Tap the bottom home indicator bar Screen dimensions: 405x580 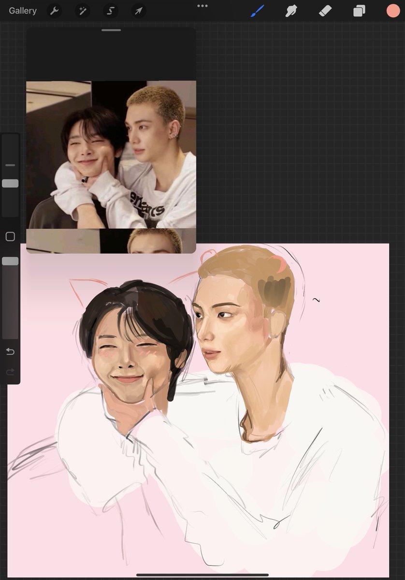click(202, 575)
